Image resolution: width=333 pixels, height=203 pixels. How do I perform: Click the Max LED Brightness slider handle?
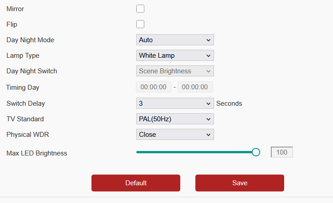click(256, 152)
